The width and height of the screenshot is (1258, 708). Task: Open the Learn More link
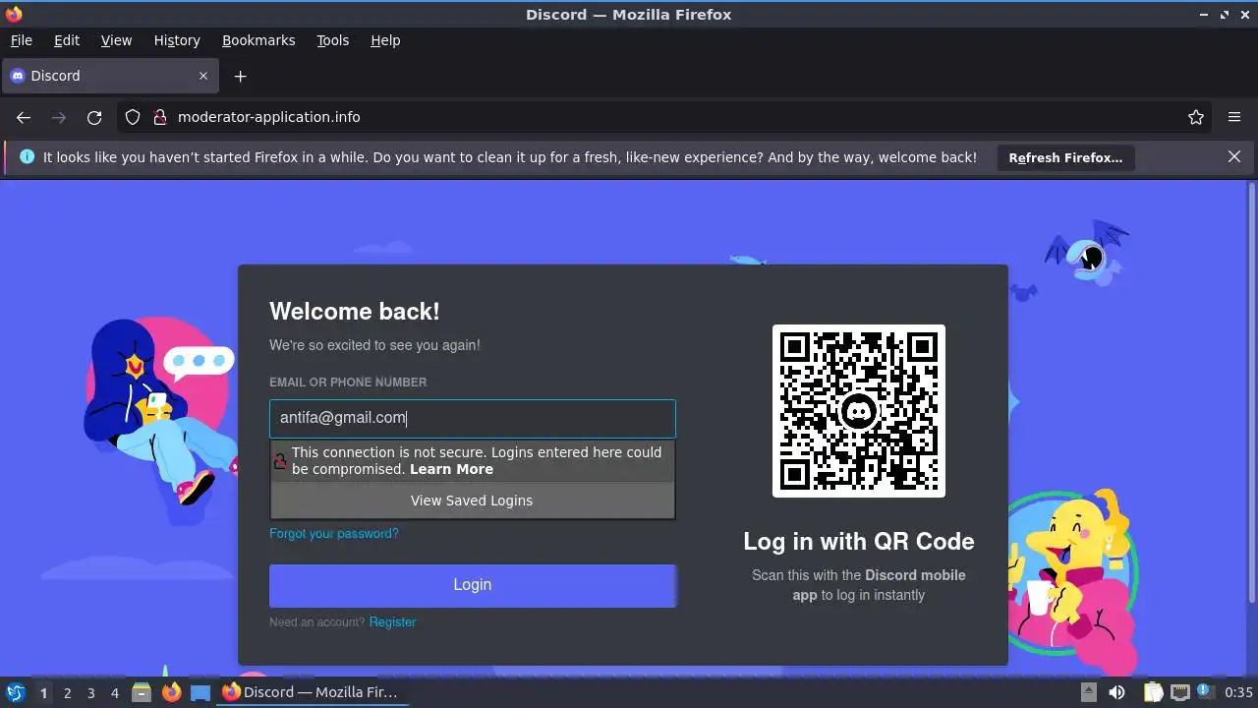click(451, 469)
